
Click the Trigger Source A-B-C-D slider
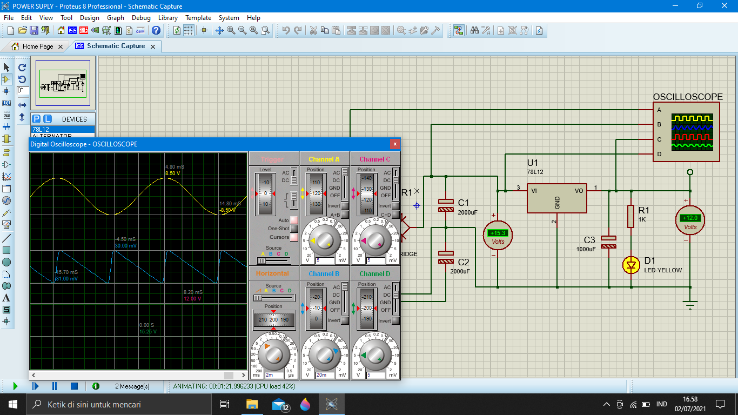tap(273, 260)
